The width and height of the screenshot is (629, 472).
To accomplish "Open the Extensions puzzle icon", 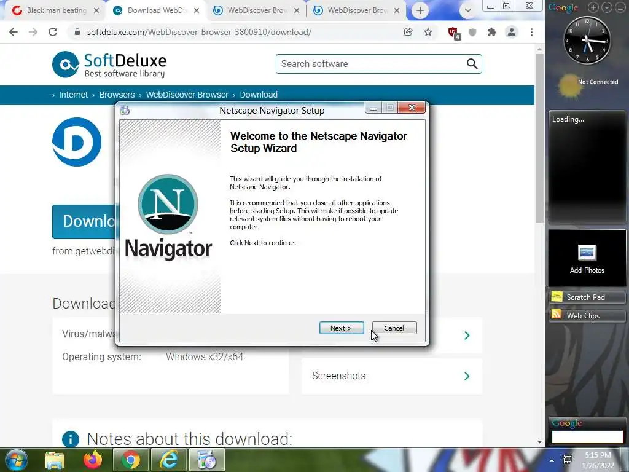I will tap(492, 32).
